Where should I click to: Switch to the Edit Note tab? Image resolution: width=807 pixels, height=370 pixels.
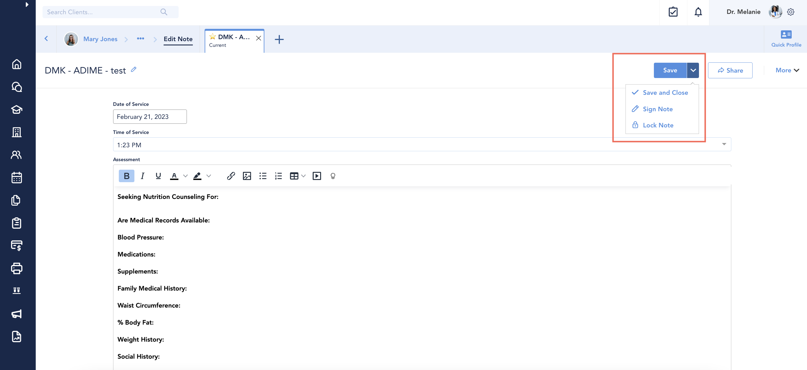pyautogui.click(x=178, y=39)
